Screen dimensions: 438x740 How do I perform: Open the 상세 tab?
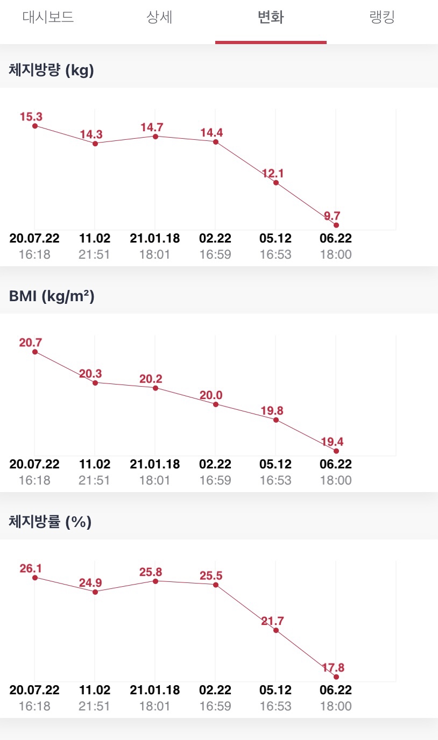[x=159, y=17]
